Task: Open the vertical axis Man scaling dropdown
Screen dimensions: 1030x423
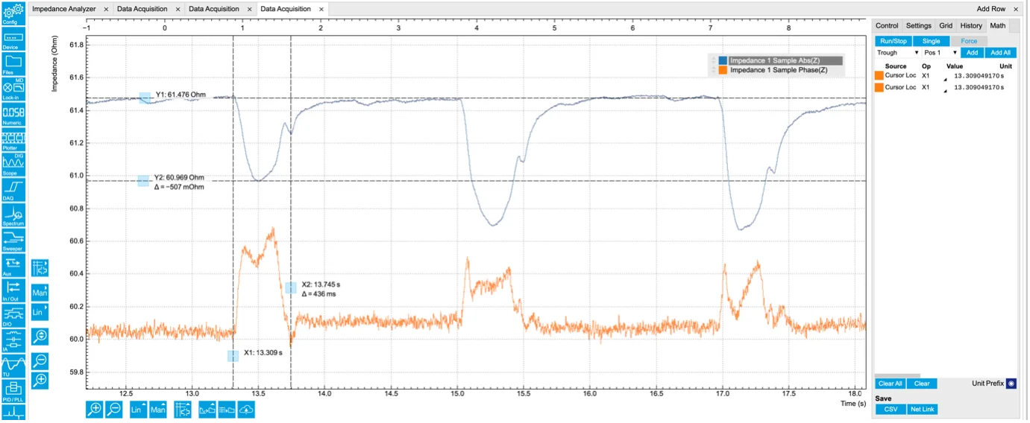Action: pyautogui.click(x=40, y=293)
